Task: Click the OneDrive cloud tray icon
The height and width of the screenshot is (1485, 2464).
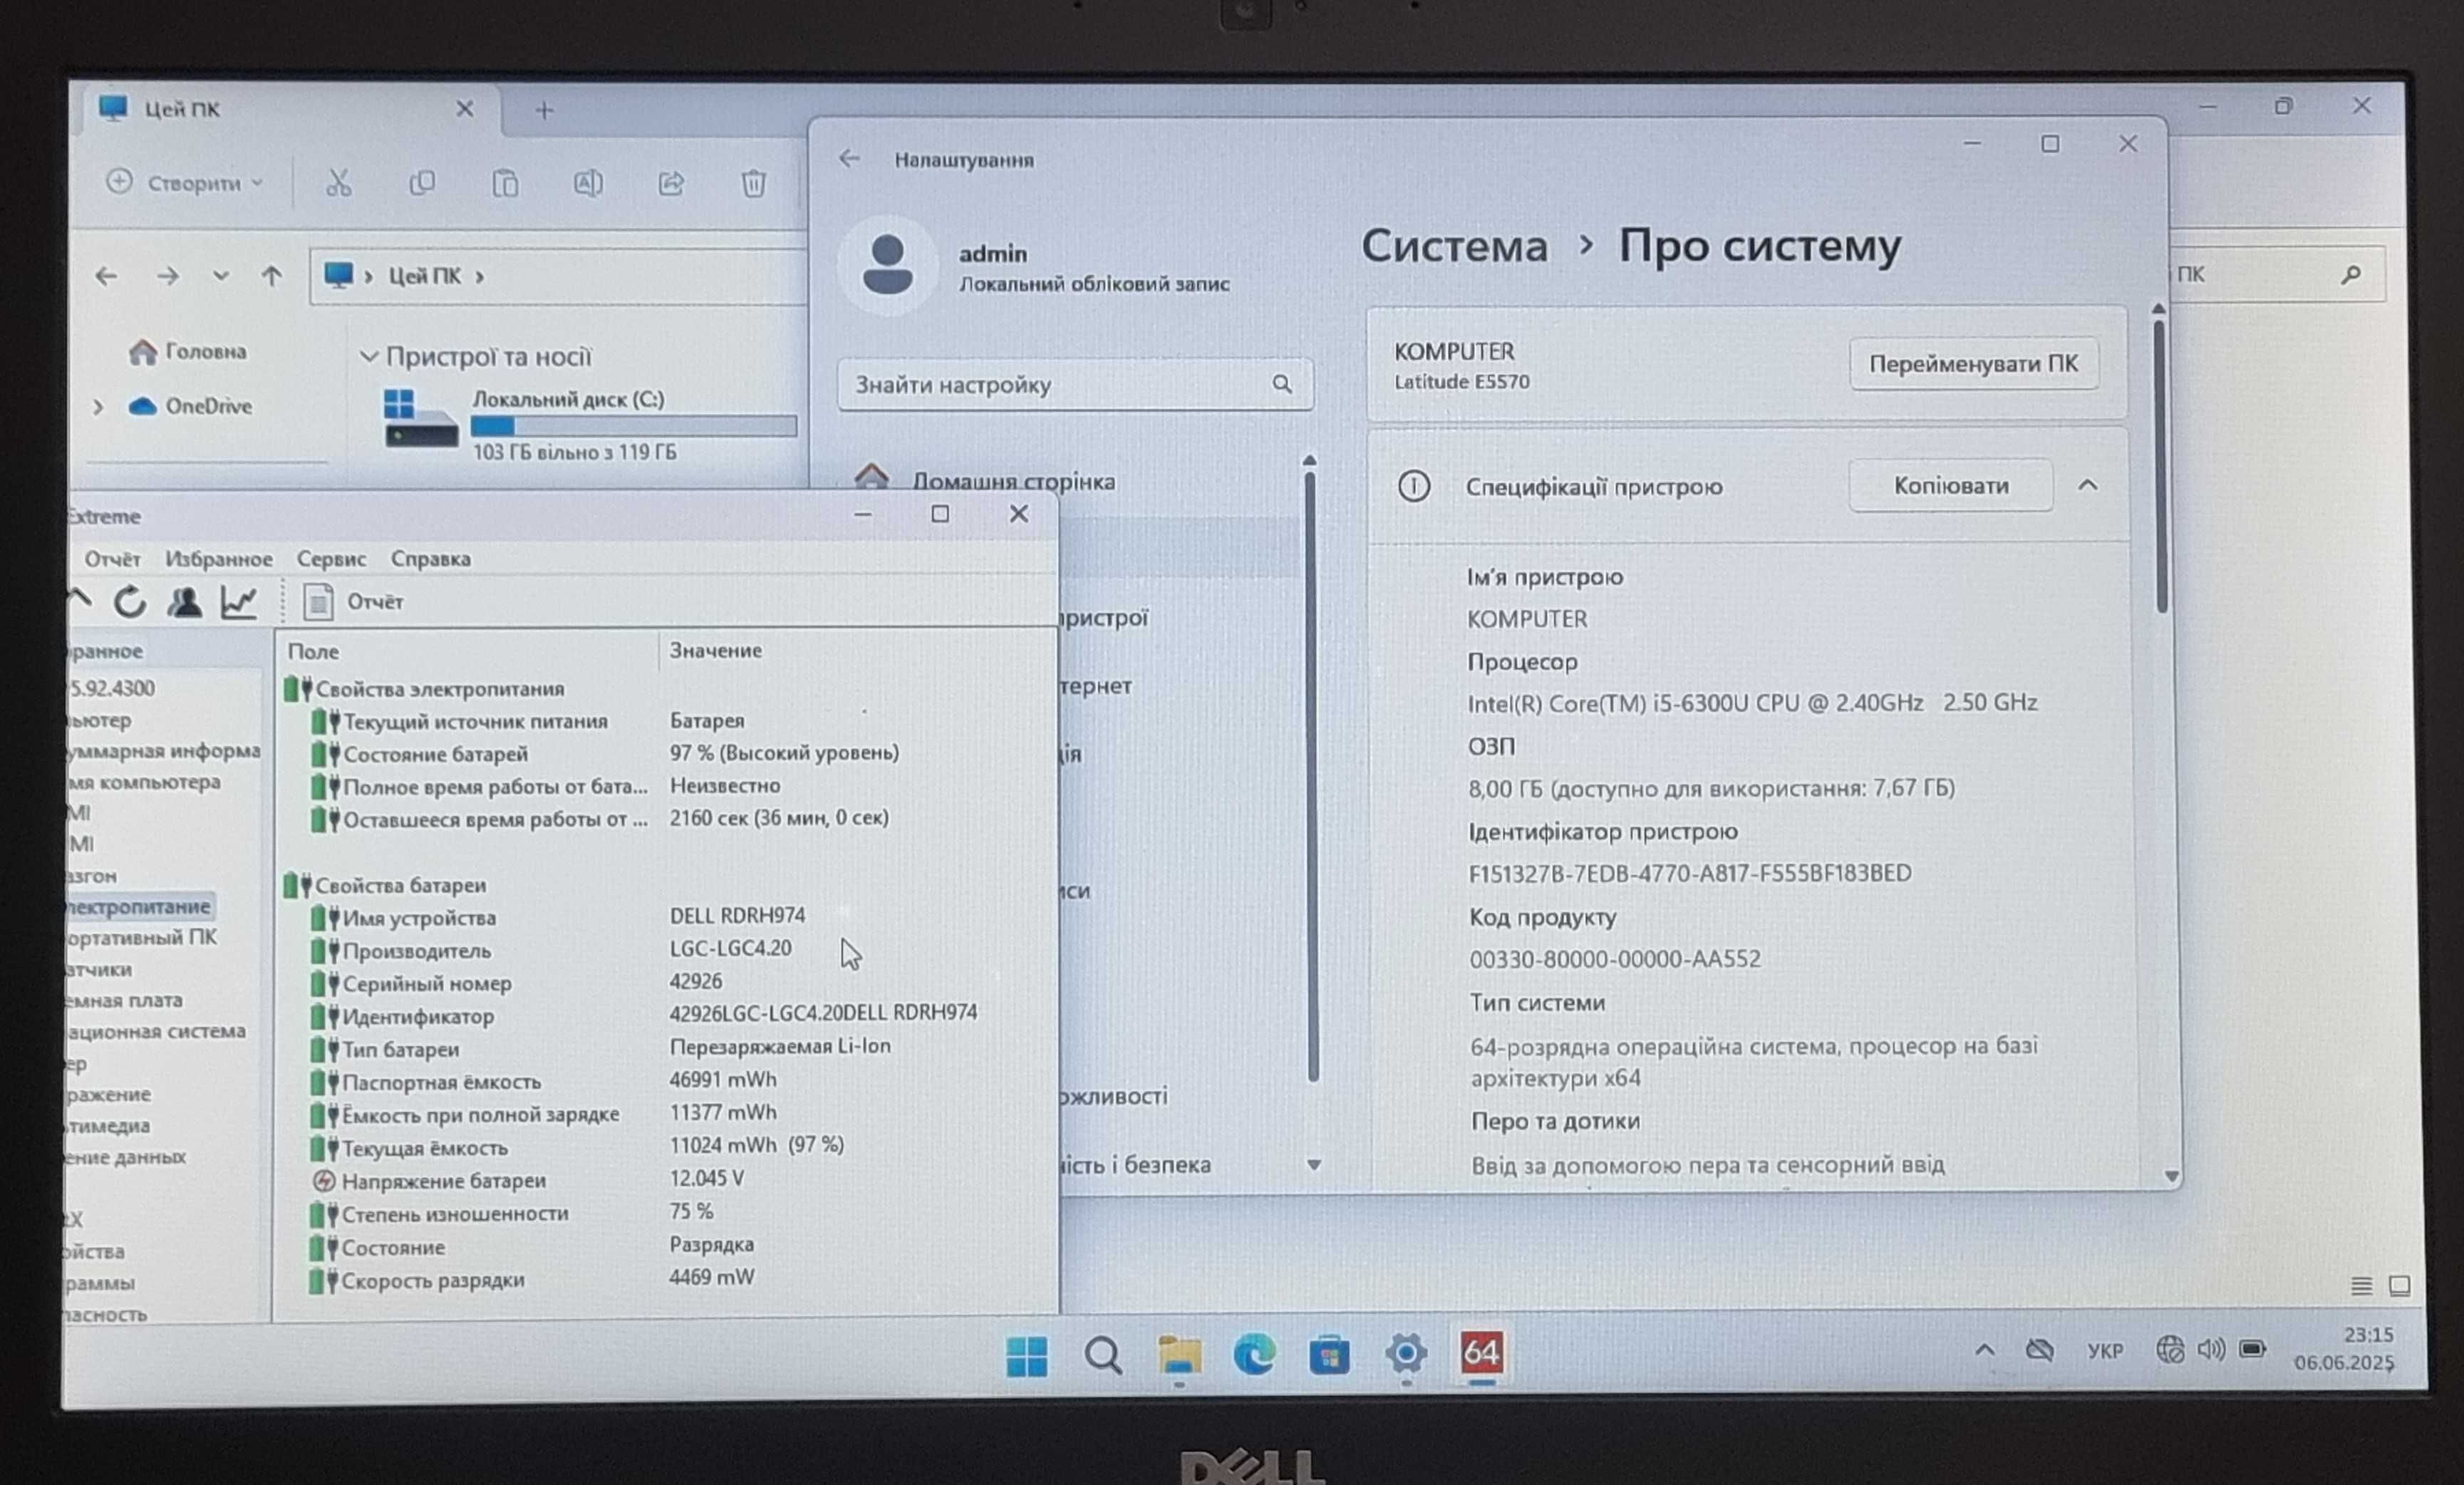Action: click(2039, 1350)
